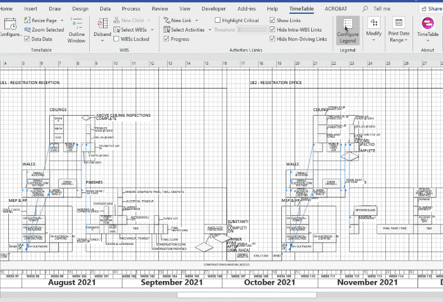Enable the WBSs Locked checkbox
This screenshot has width=443, height=302.
[116, 39]
